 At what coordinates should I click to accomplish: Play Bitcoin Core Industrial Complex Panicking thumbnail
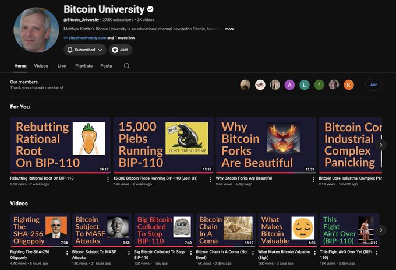351,145
